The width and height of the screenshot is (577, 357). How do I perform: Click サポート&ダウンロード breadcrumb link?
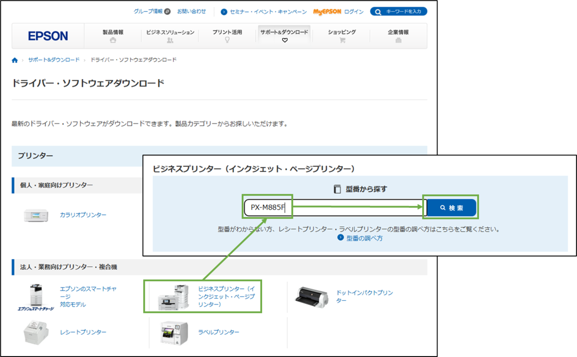(x=54, y=60)
